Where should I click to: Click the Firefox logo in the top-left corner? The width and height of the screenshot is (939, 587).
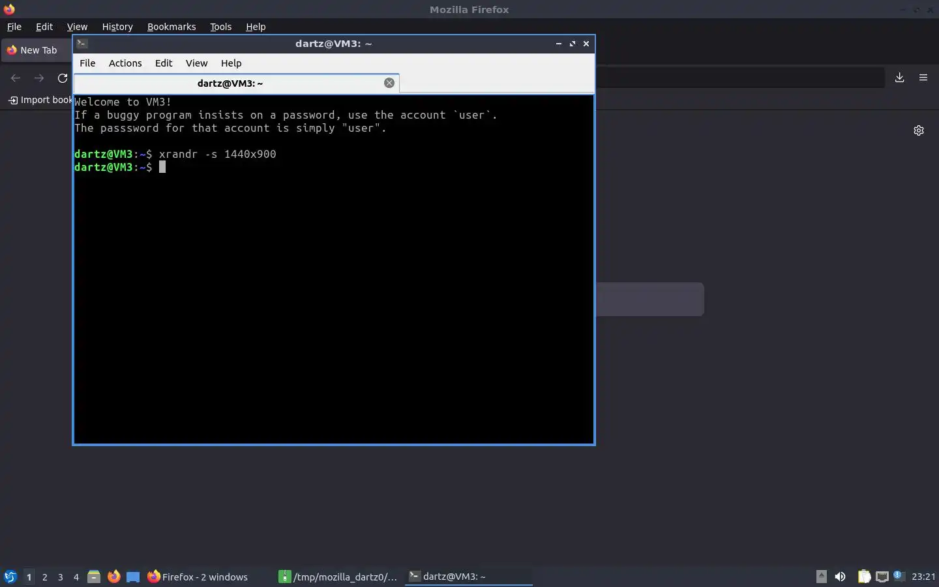coord(9,9)
